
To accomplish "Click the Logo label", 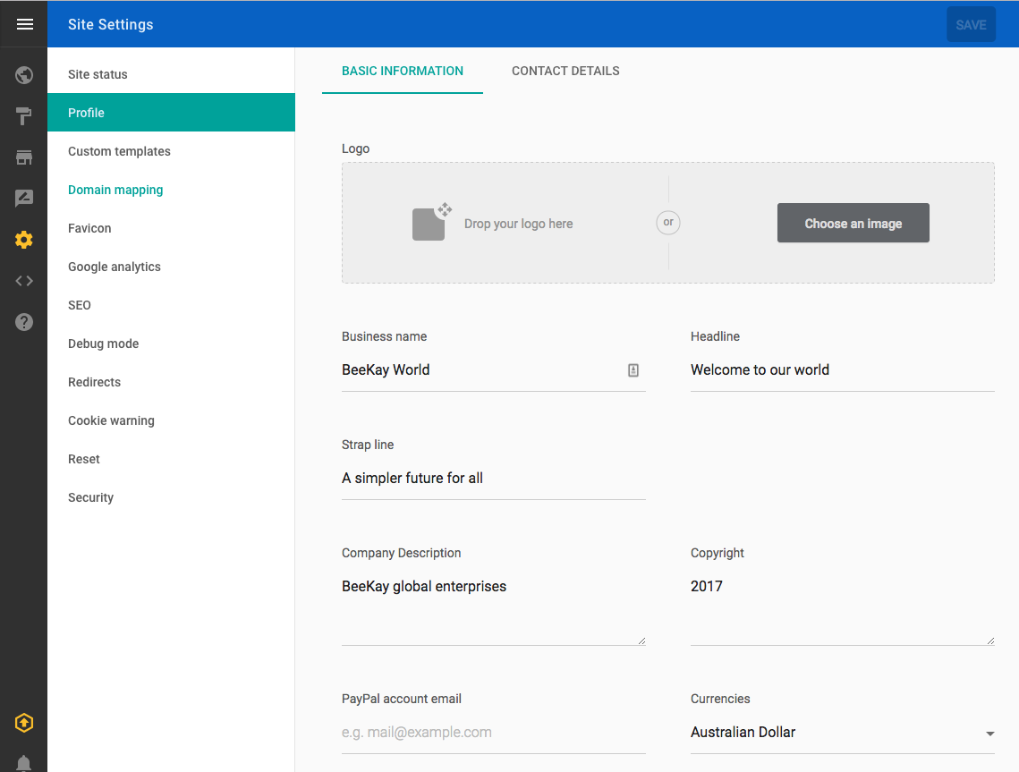I will click(x=355, y=148).
